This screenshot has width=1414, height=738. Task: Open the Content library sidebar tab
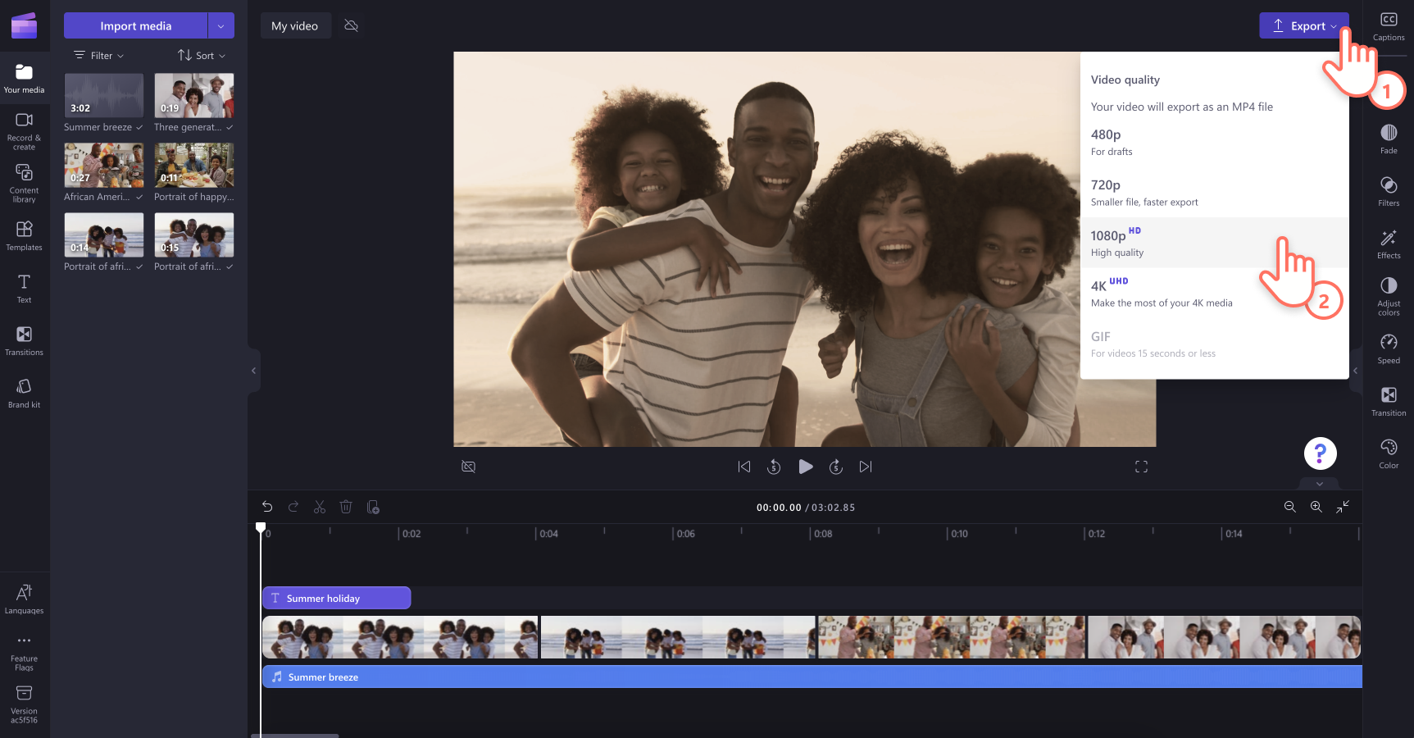coord(24,181)
